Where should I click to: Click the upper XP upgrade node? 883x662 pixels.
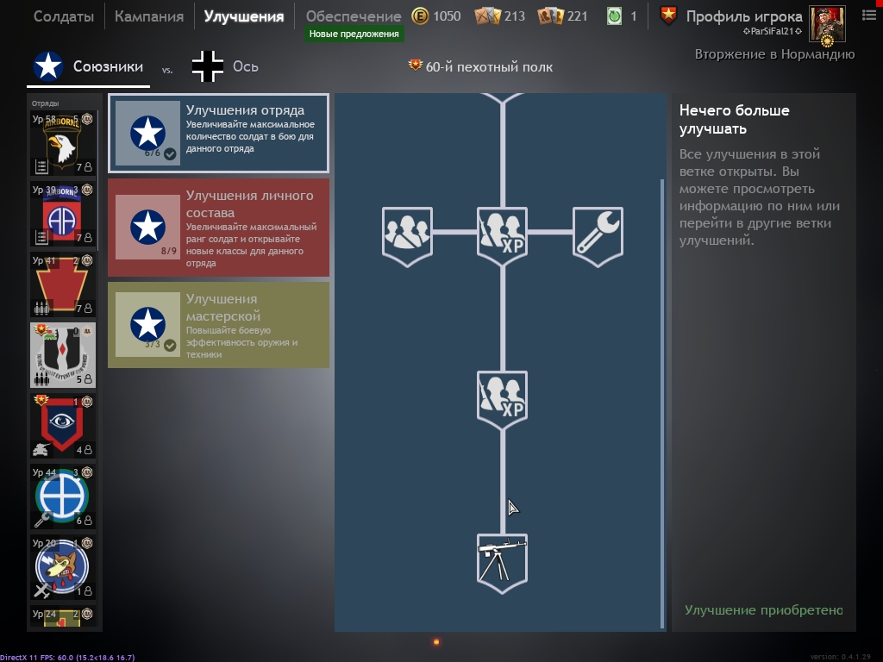(x=502, y=233)
